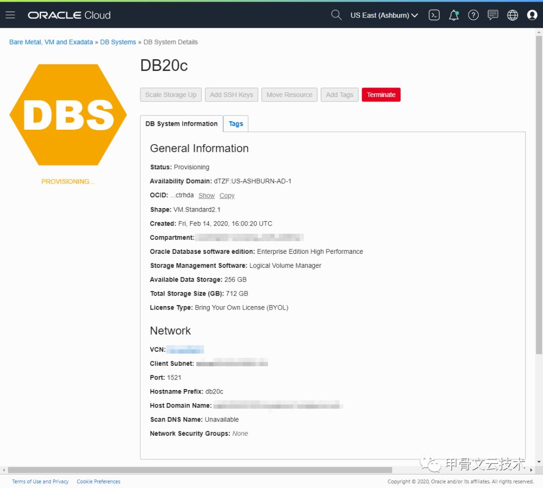Click the Bring Your Own License (BYOL) value

[241, 308]
